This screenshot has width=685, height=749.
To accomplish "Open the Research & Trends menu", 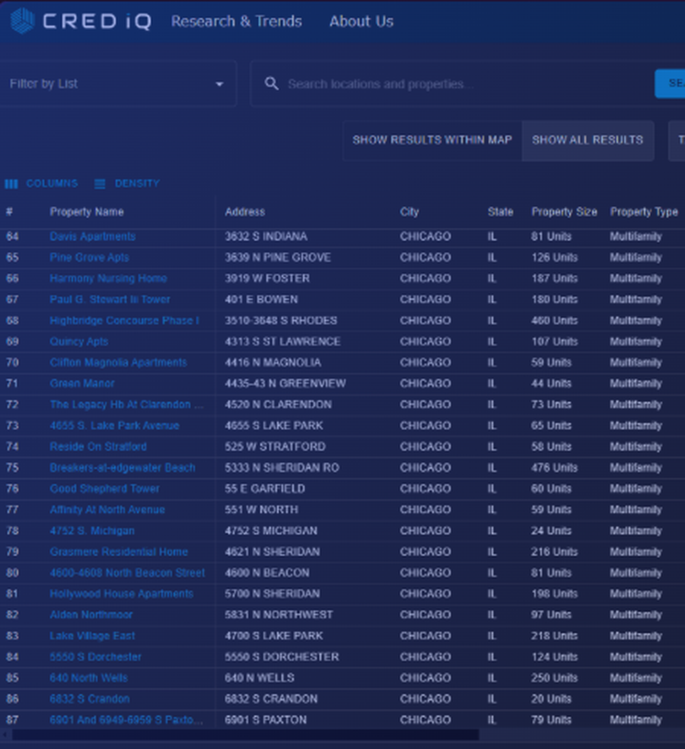I will pyautogui.click(x=236, y=21).
